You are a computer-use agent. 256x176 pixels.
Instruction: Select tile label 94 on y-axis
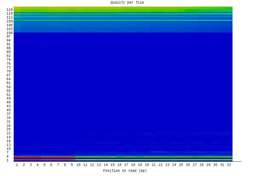9,41
